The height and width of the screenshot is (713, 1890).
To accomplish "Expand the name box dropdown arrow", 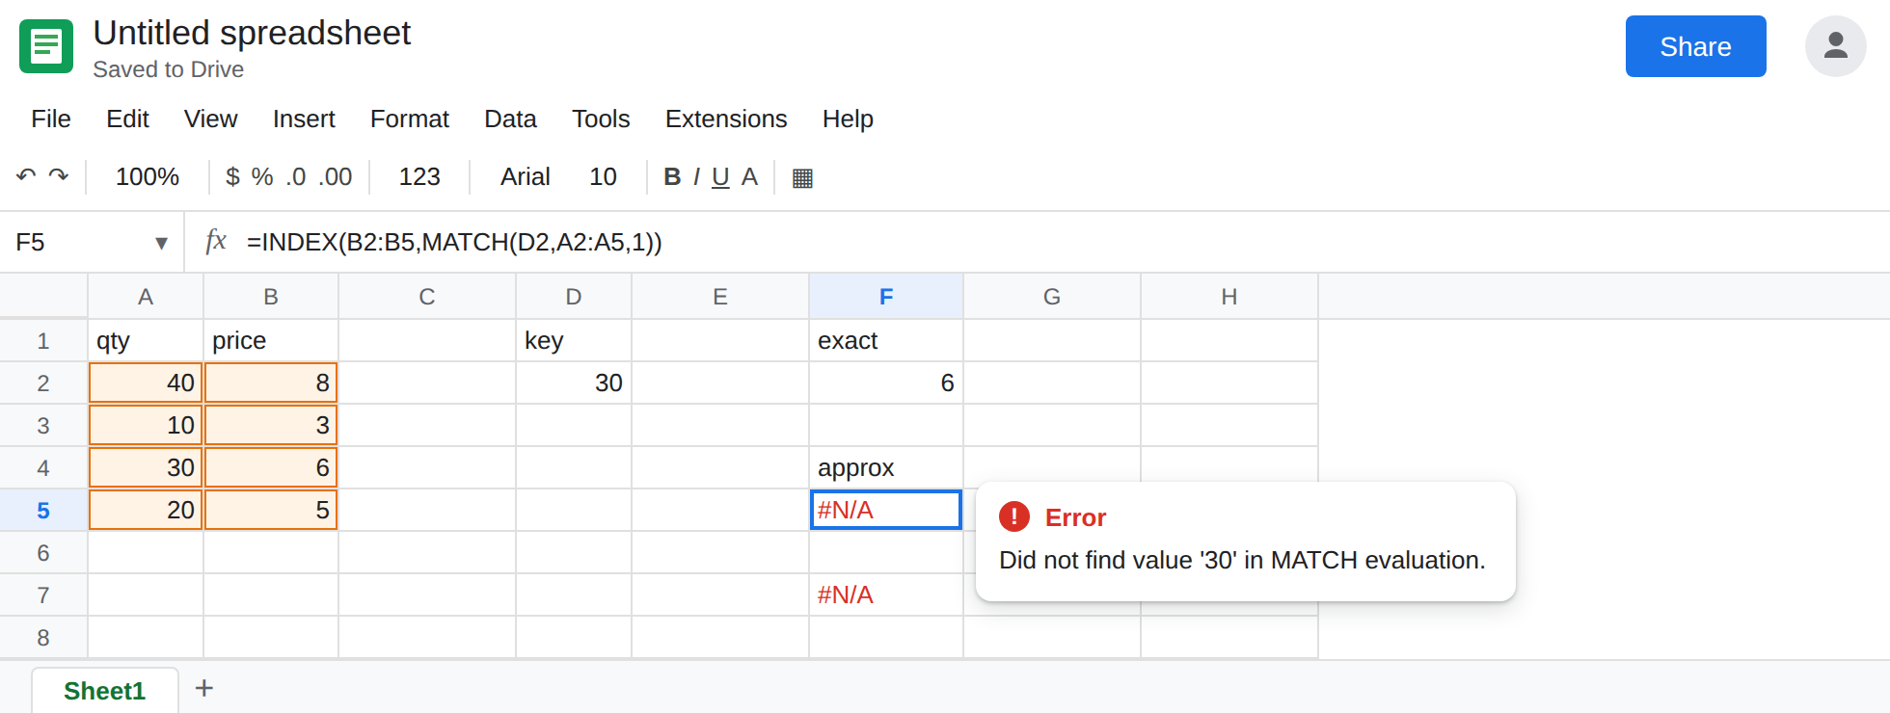I will (161, 243).
